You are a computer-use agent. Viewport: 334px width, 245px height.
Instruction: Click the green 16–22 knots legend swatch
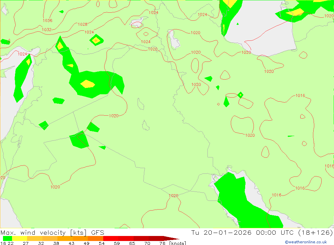(7, 238)
